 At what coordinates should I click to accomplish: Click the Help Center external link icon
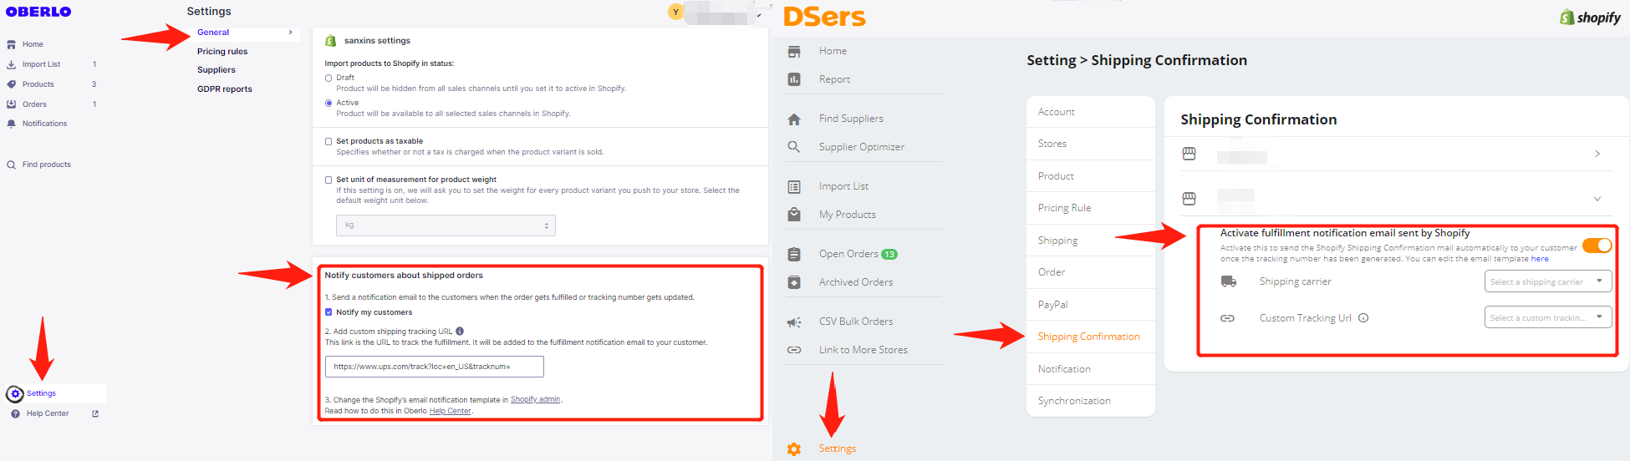[95, 413]
